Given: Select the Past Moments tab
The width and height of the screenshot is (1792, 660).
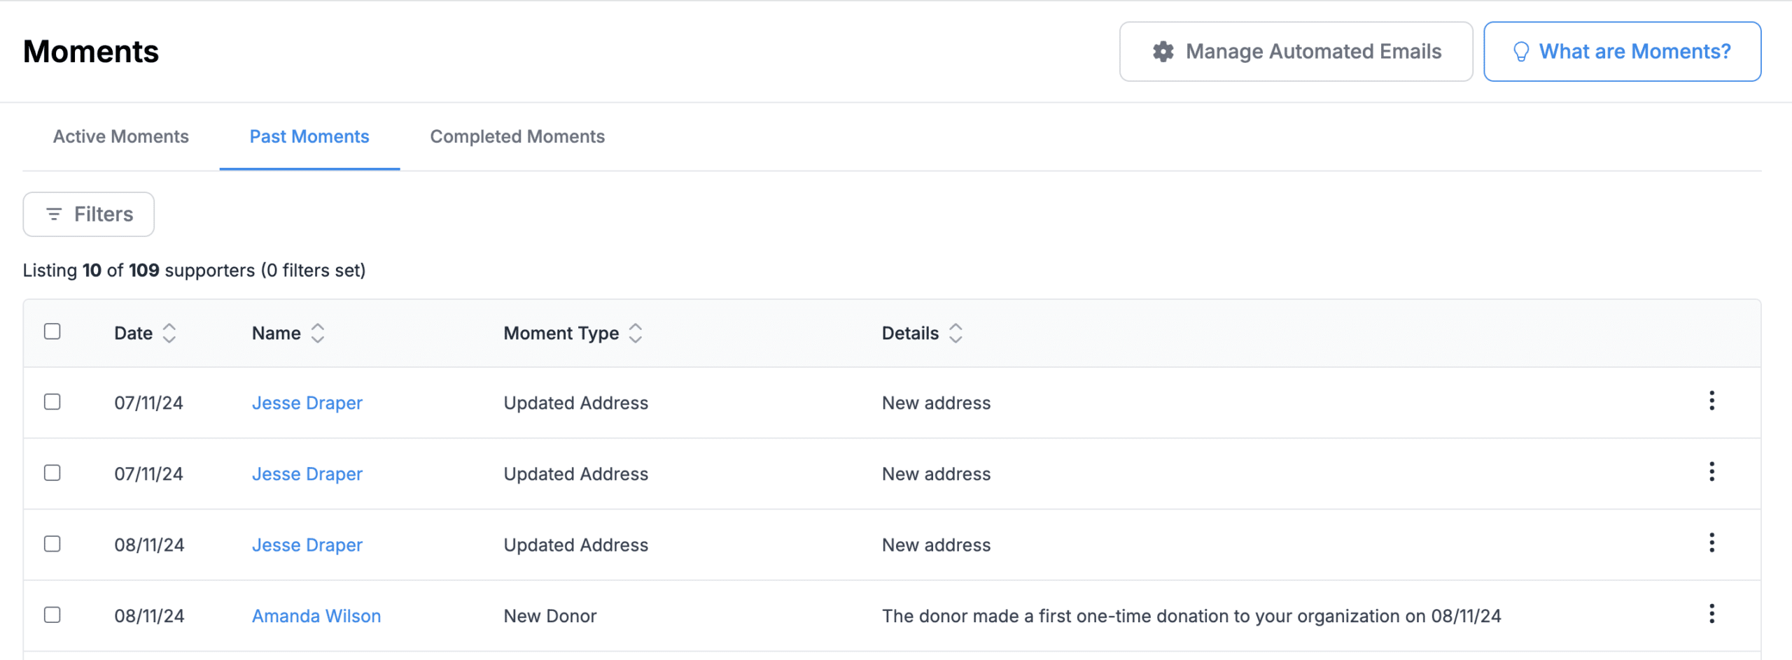Looking at the screenshot, I should coord(309,136).
